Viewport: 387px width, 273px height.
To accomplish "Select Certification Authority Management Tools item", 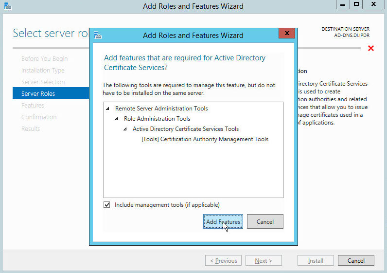I will [205, 139].
